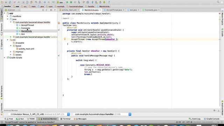Click the hussienalrubaye breadcrumb

point(75,6)
